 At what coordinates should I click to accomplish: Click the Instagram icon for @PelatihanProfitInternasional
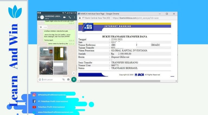pyautogui.click(x=34, y=95)
